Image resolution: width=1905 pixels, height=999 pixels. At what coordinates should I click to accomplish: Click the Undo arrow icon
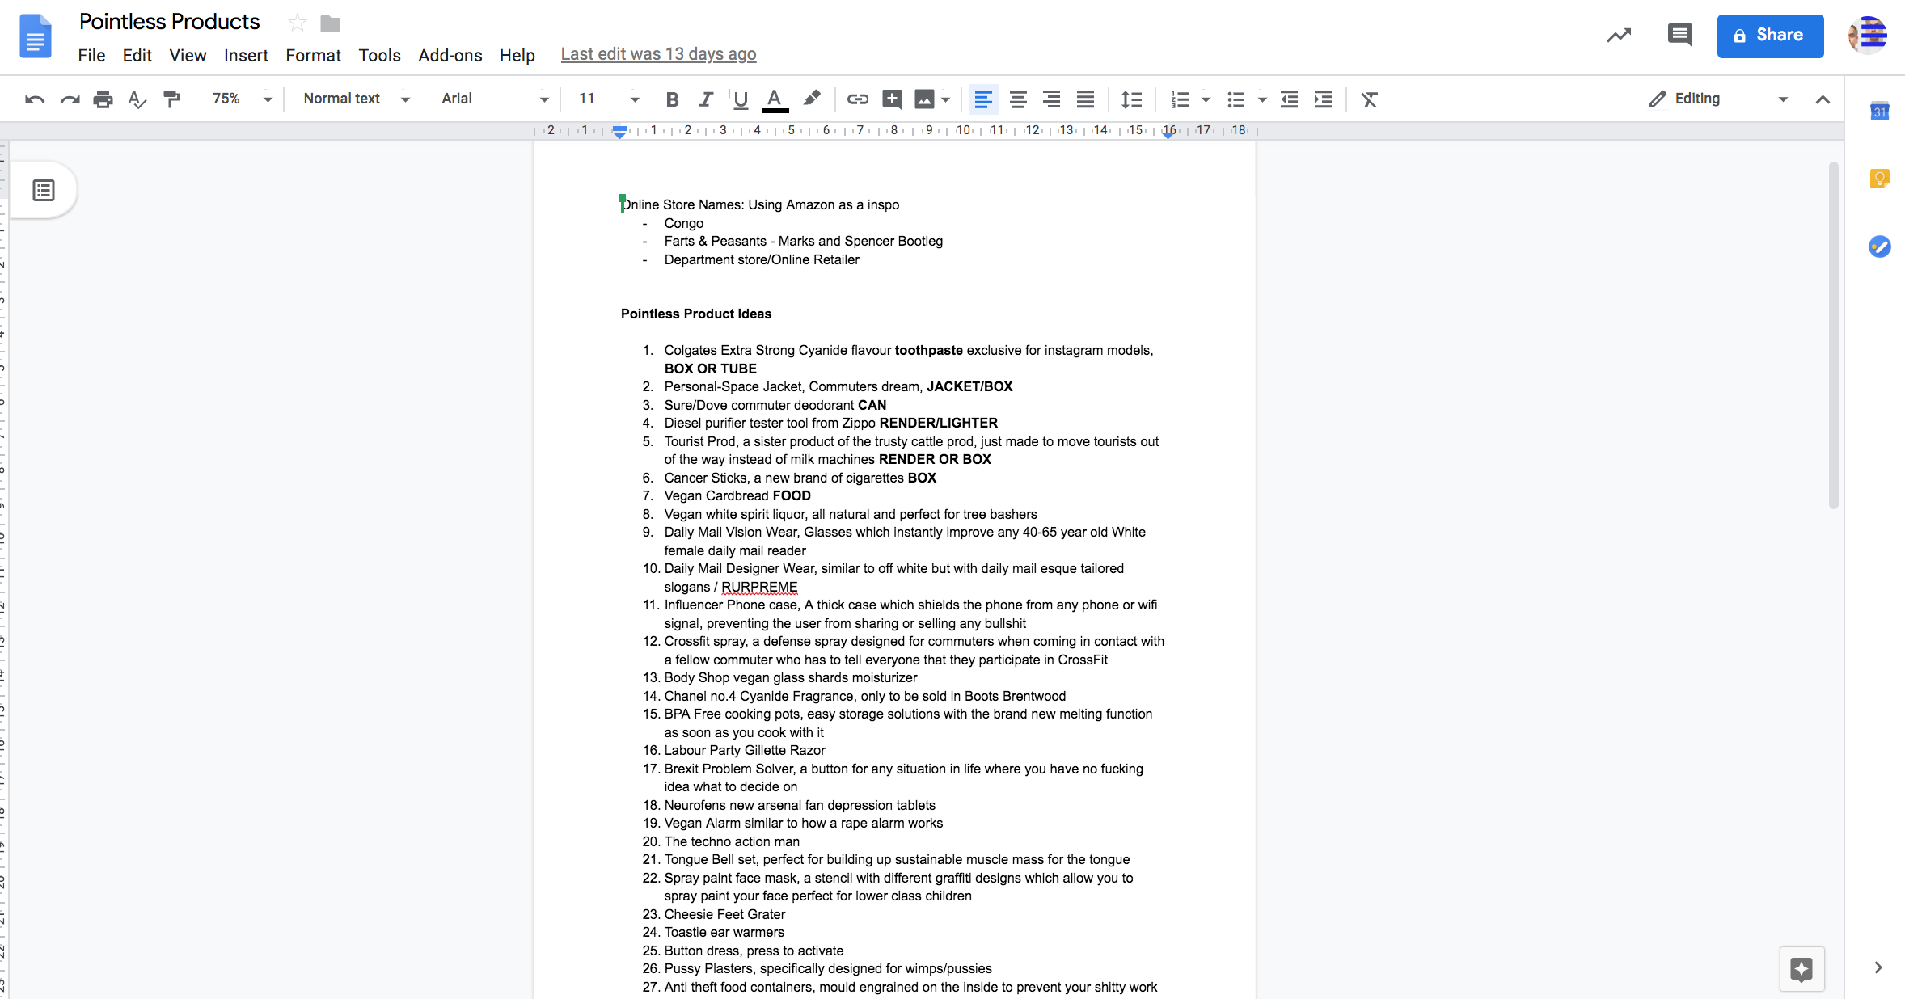[x=35, y=99]
